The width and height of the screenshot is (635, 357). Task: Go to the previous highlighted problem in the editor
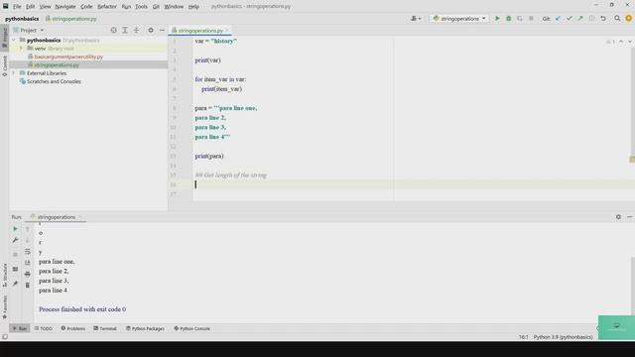621,42
